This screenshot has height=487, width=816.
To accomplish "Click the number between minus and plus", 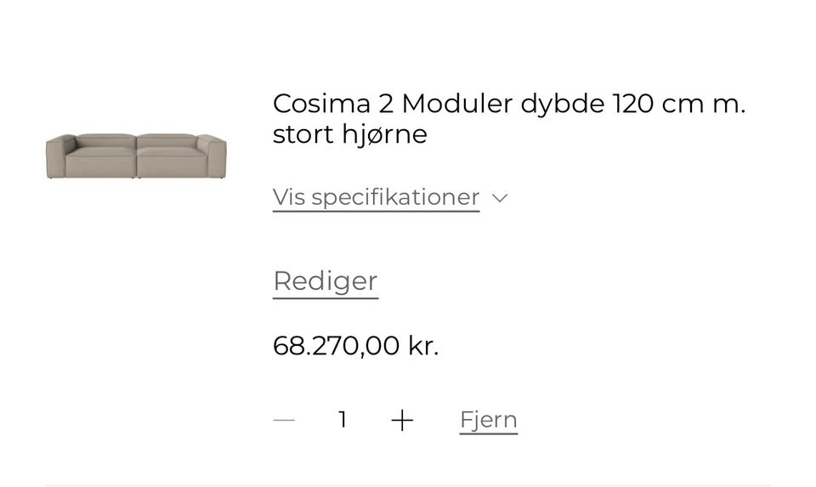I will pos(343,420).
